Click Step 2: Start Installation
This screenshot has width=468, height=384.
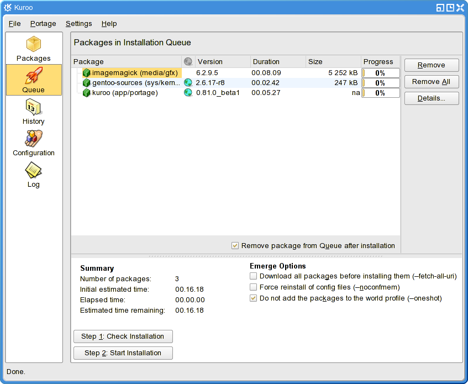[123, 353]
